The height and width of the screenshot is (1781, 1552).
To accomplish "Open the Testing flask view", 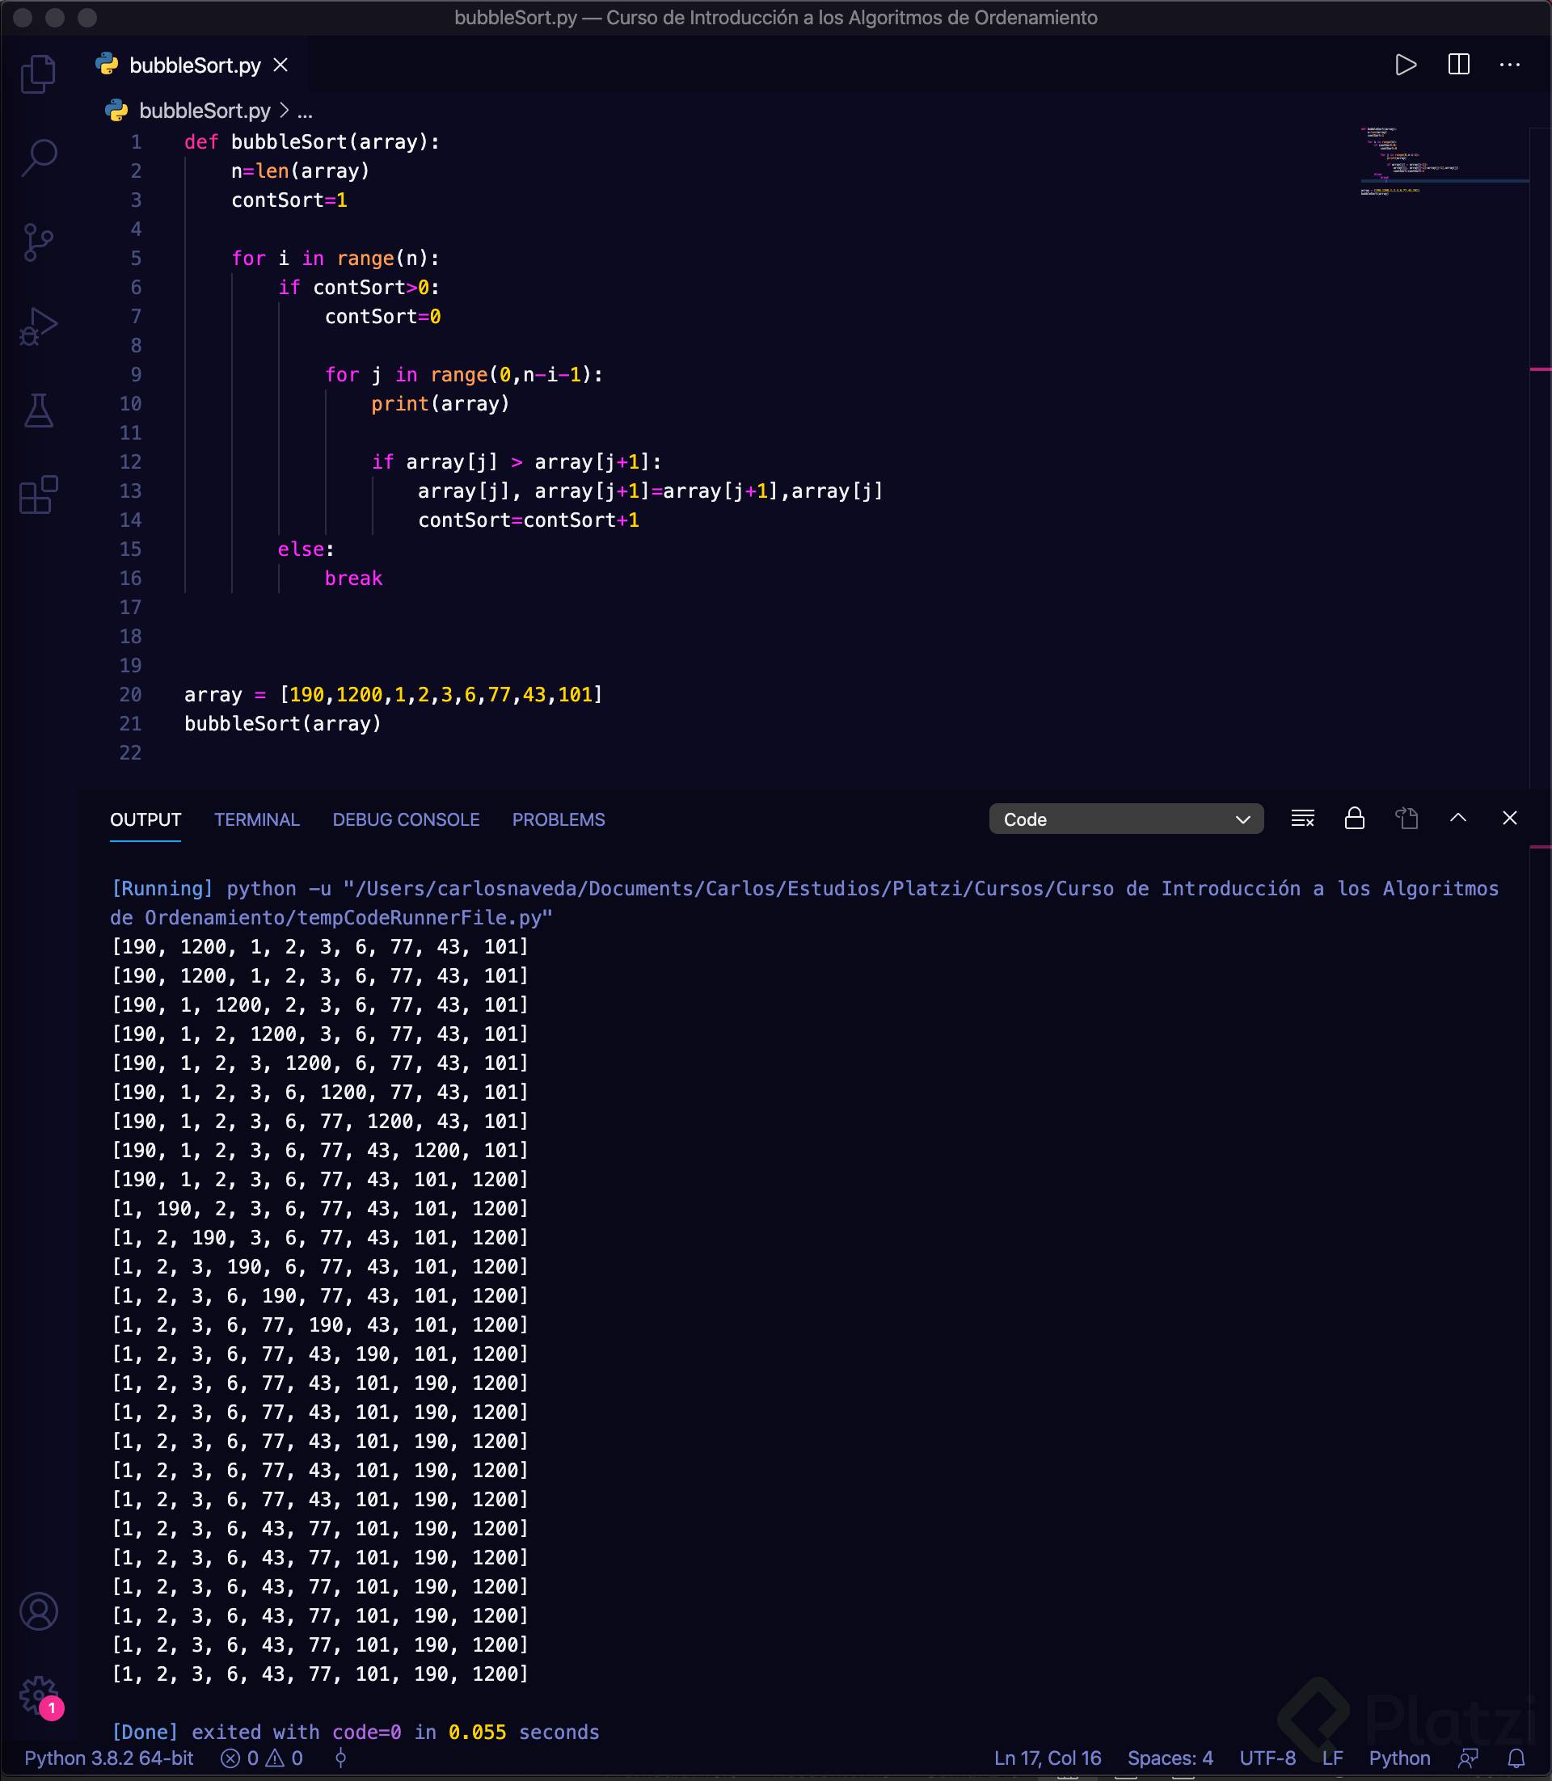I will click(38, 411).
